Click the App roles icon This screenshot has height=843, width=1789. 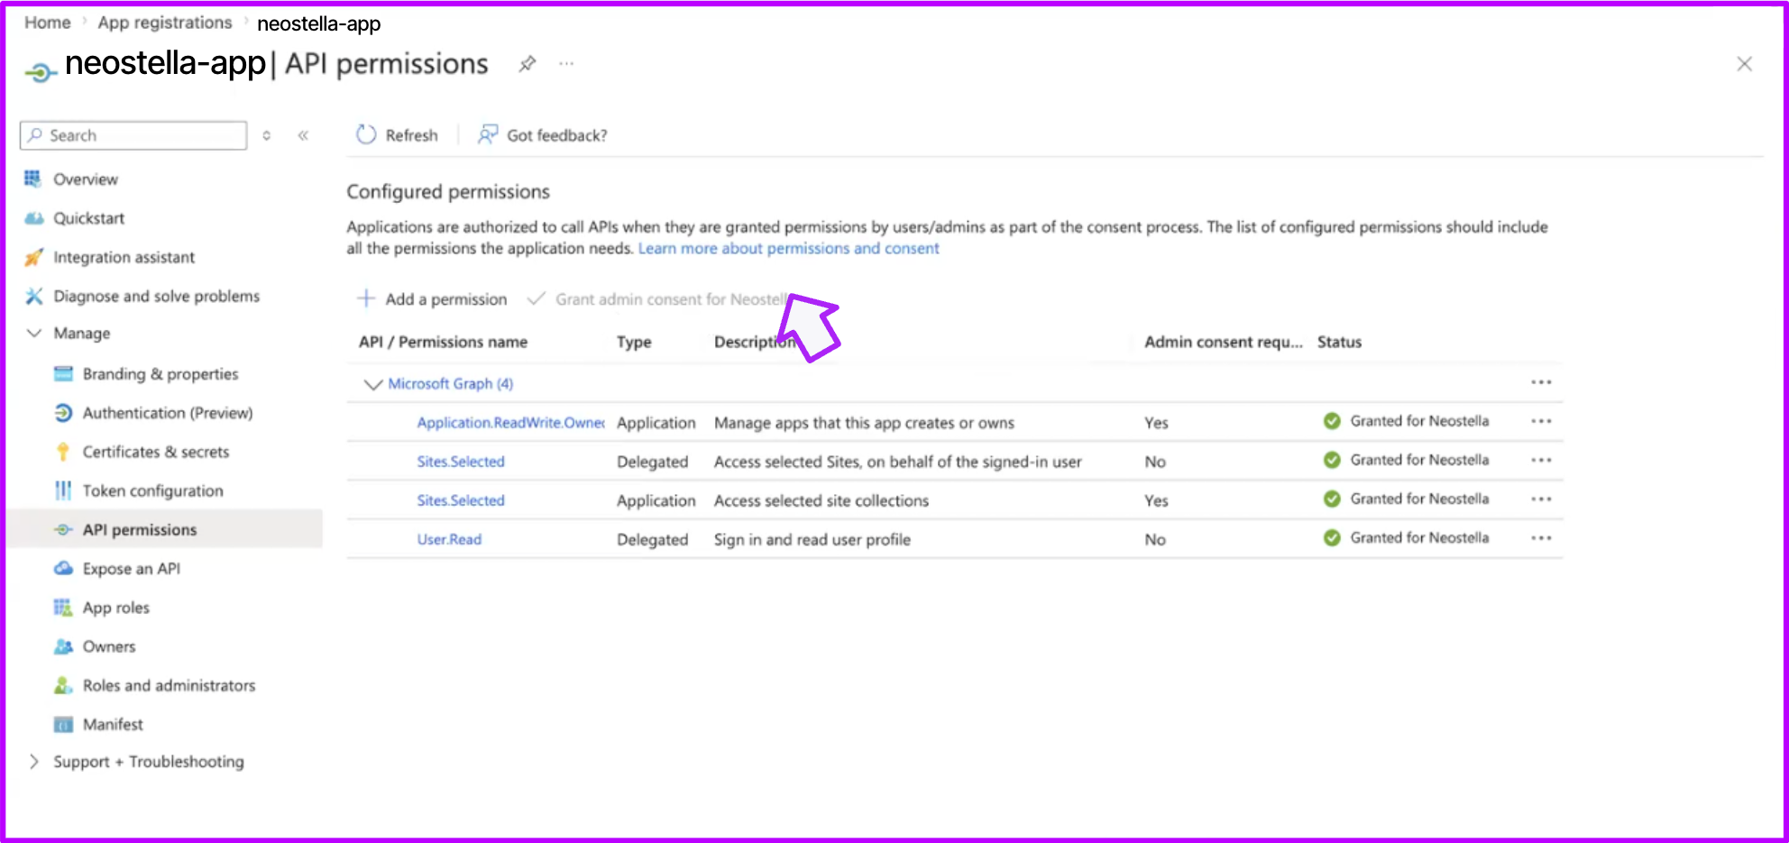pos(63,608)
